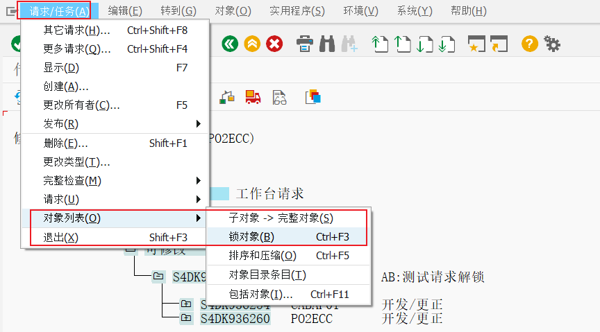Open the 帮助(H) menu
The width and height of the screenshot is (600, 332).
point(469,11)
